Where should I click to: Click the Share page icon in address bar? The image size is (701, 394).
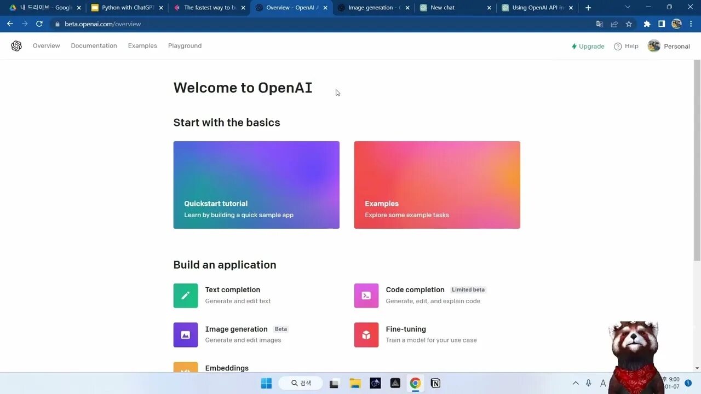[614, 24]
